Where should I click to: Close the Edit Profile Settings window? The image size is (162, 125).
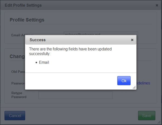(157, 5)
